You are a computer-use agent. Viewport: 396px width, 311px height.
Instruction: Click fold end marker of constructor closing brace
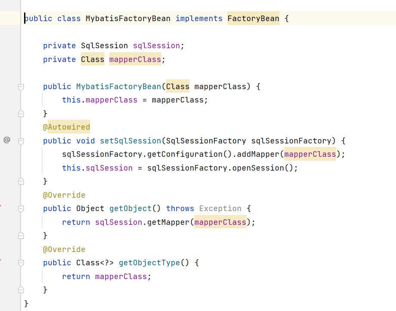tap(21, 114)
